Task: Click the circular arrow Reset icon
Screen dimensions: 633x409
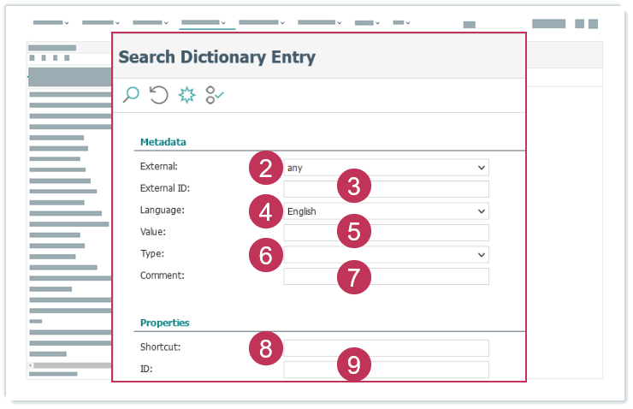Action: pos(158,95)
